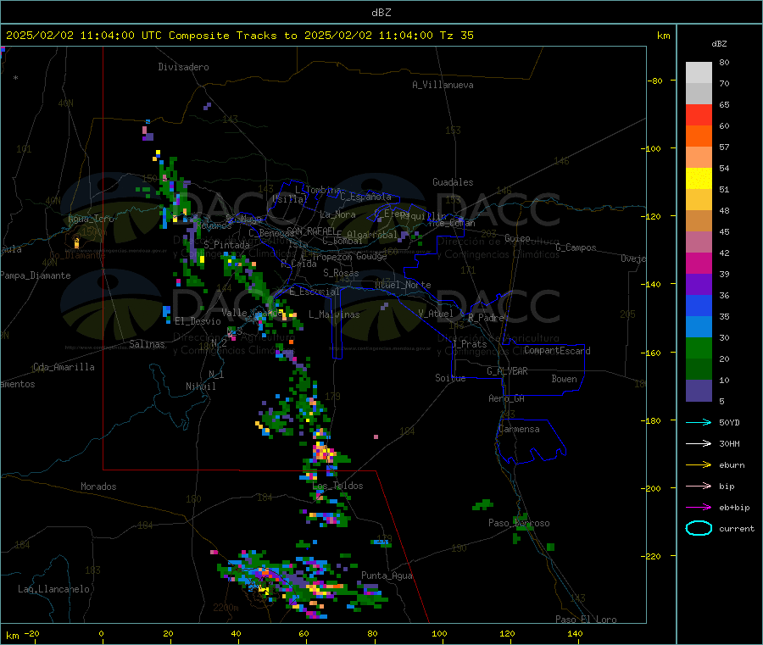This screenshot has height=645, width=763.
Task: Click the 'Lag.Llancanelo' map label
Action: (53, 589)
